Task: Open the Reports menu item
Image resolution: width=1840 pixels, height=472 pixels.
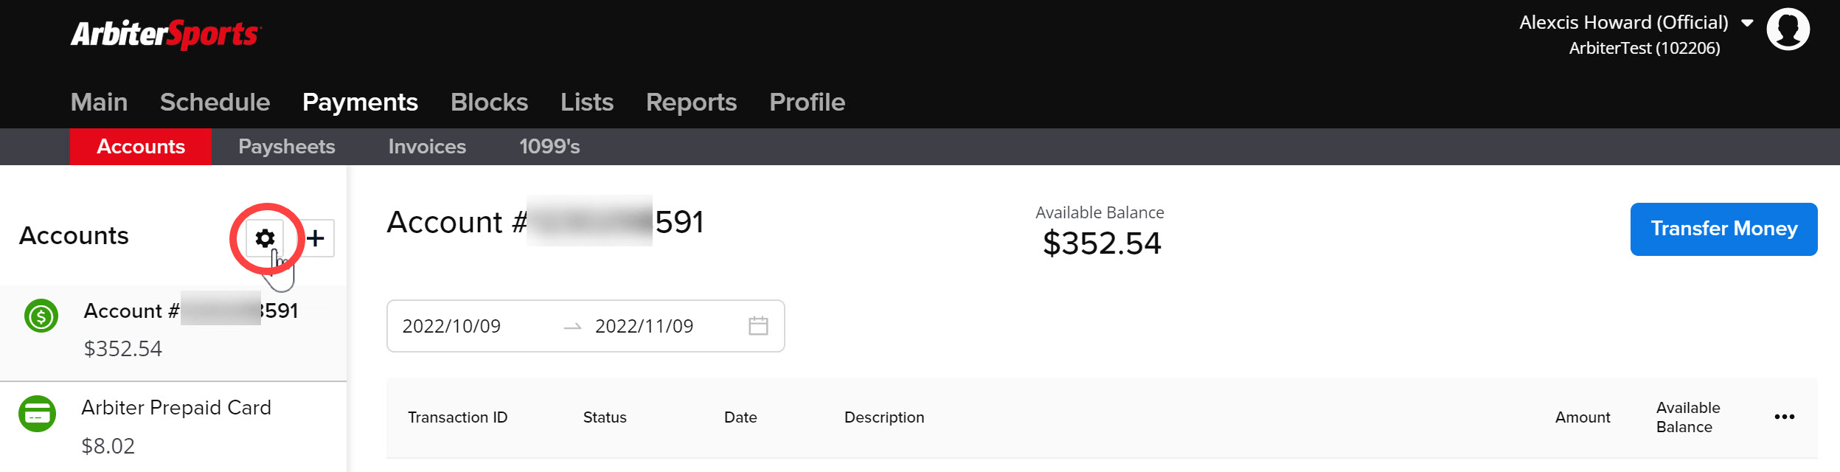Action: click(691, 102)
